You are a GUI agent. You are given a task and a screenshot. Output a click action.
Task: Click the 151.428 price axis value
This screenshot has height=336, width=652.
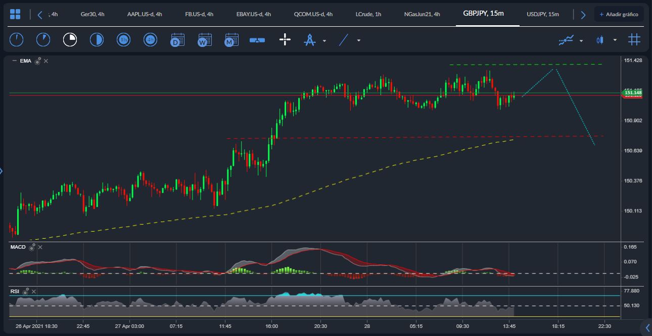[633, 61]
